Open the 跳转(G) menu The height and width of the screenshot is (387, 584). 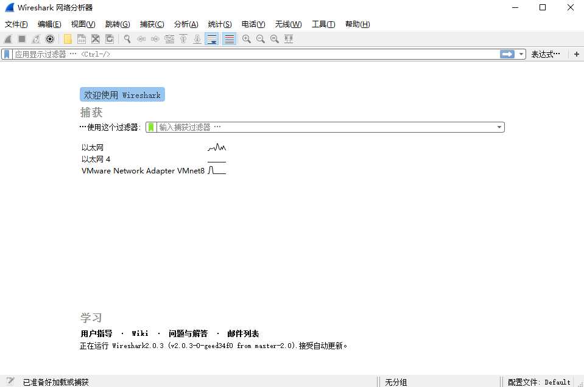click(118, 24)
